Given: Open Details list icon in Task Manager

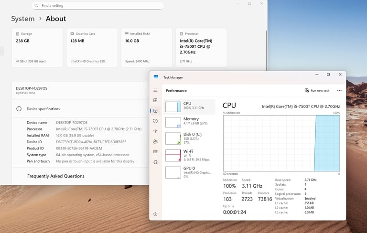Looking at the screenshot, I should pos(155,152).
